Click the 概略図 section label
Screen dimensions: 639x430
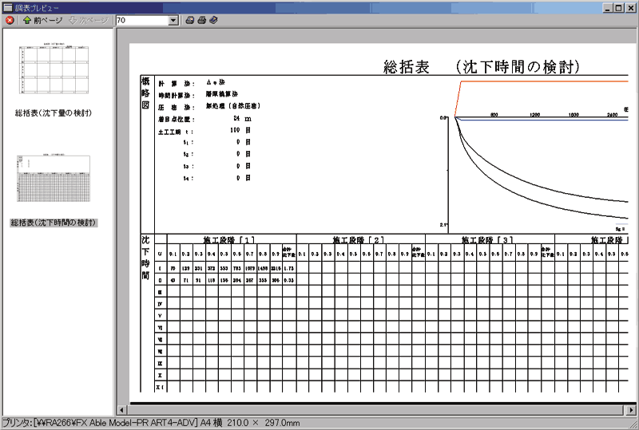[145, 93]
